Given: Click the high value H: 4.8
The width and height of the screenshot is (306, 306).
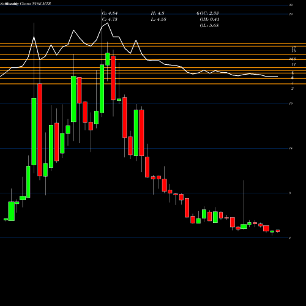Looking at the screenshot, I should pyautogui.click(x=158, y=13).
